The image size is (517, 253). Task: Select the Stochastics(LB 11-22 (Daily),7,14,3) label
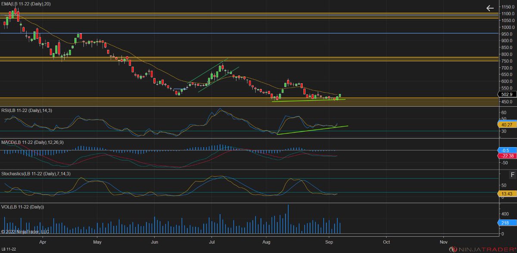(36, 173)
